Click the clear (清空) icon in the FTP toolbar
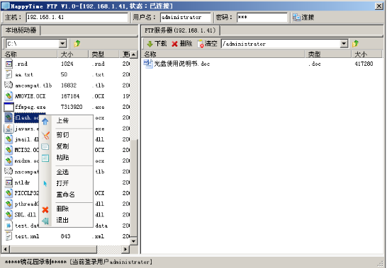 201,44
